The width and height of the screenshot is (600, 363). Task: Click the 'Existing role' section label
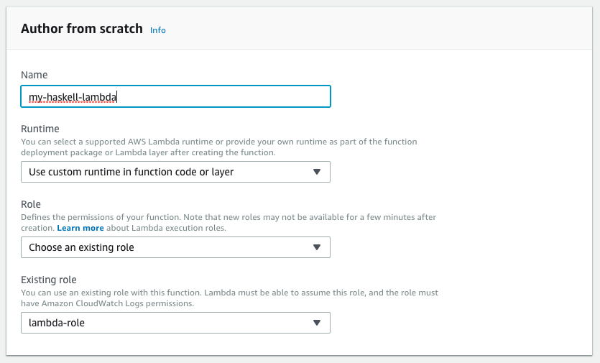49,280
